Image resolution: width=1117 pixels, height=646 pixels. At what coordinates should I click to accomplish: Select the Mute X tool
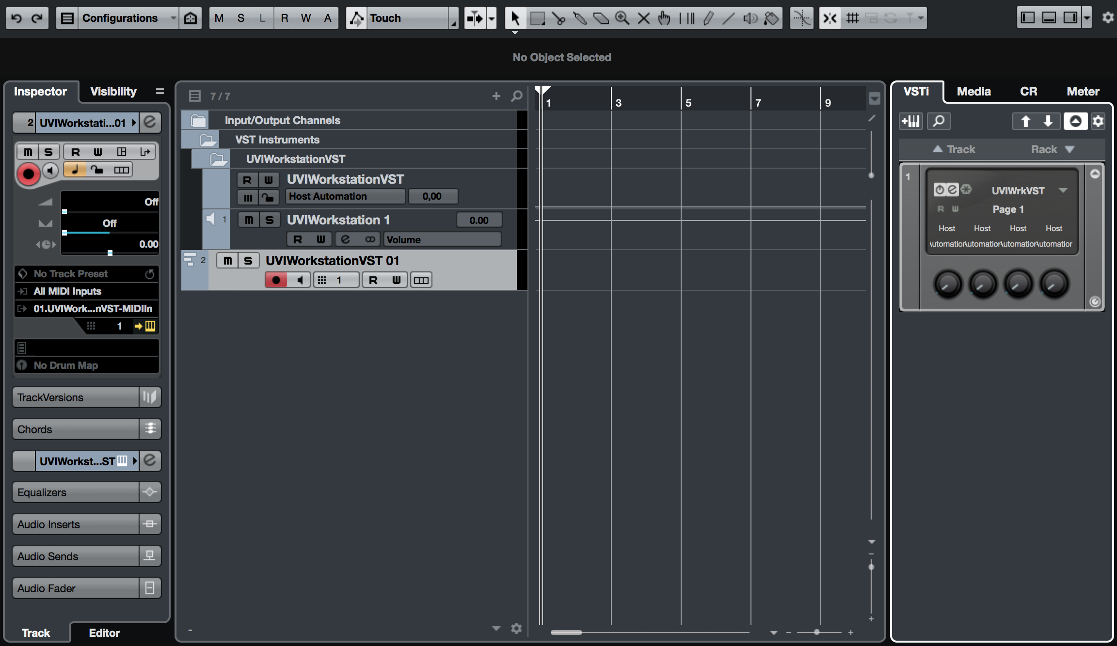[643, 18]
